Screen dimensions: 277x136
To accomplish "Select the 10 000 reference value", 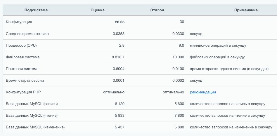I will (x=178, y=57).
